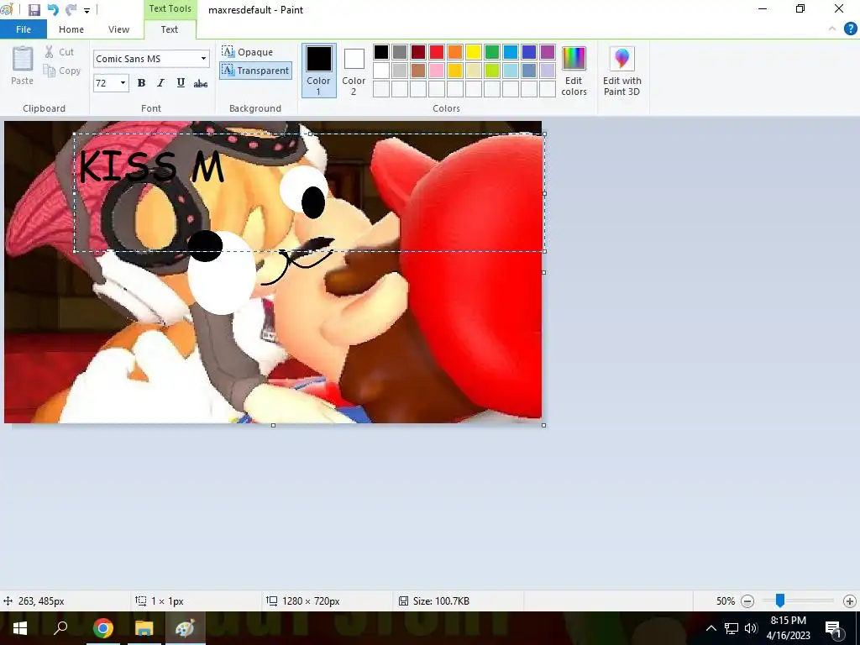Image resolution: width=860 pixels, height=645 pixels.
Task: Open the notification center icon
Action: coord(833,629)
